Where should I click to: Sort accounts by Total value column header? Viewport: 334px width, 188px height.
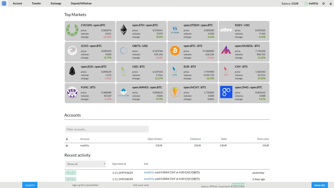(263, 139)
